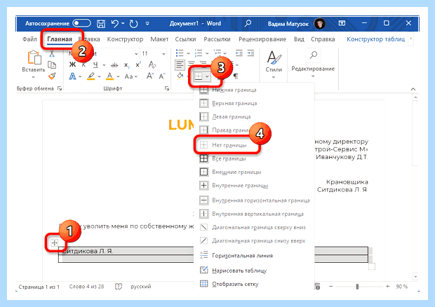Open the Undo history dropdown arrow

123,23
